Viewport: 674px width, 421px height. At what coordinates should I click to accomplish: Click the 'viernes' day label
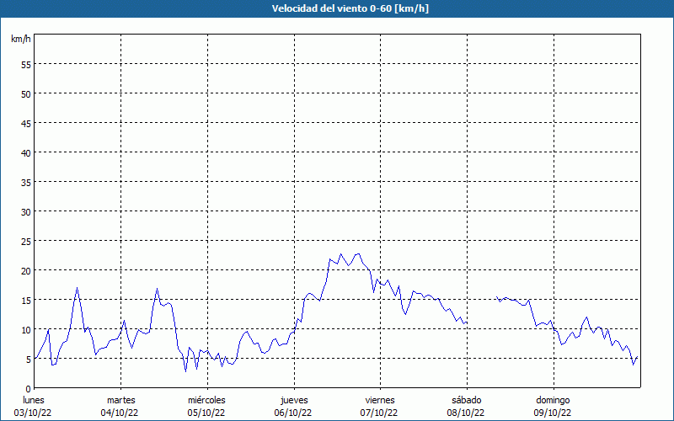click(380, 400)
